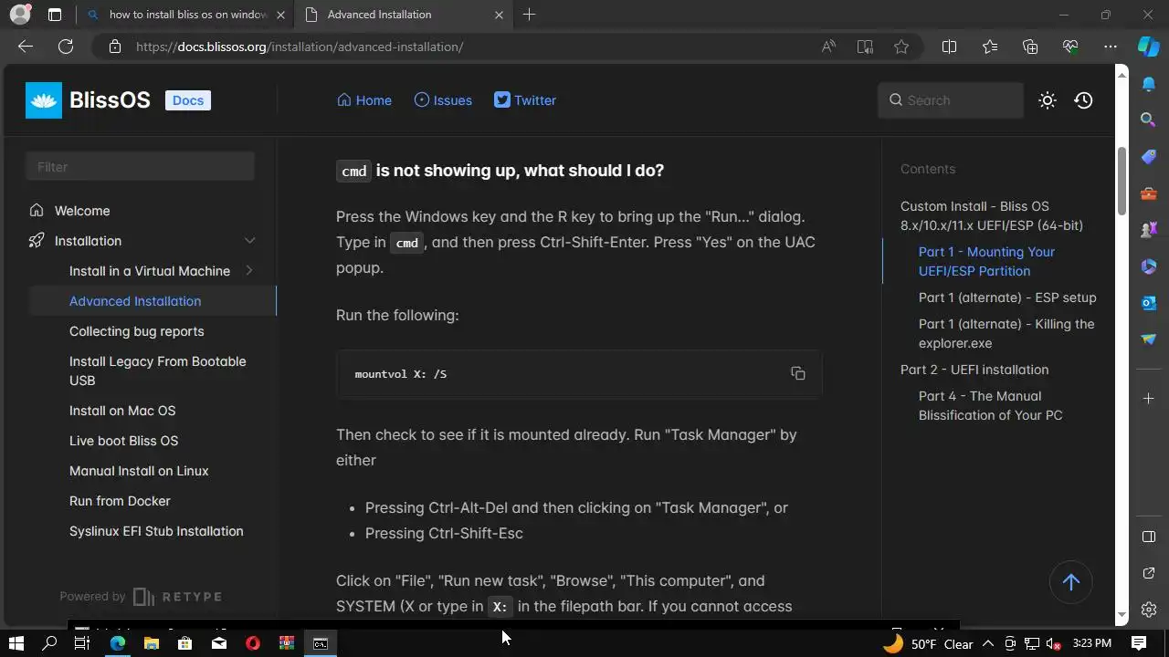Open Browser essentials heart icon

tap(1070, 47)
